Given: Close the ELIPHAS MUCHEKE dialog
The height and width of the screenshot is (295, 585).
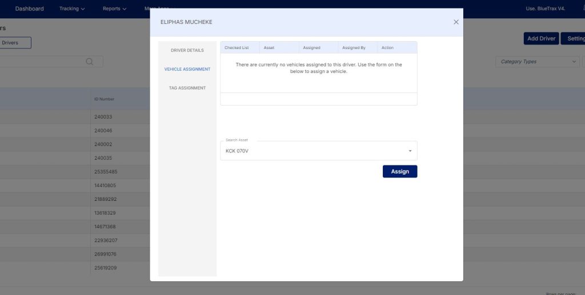Looking at the screenshot, I should (456, 22).
